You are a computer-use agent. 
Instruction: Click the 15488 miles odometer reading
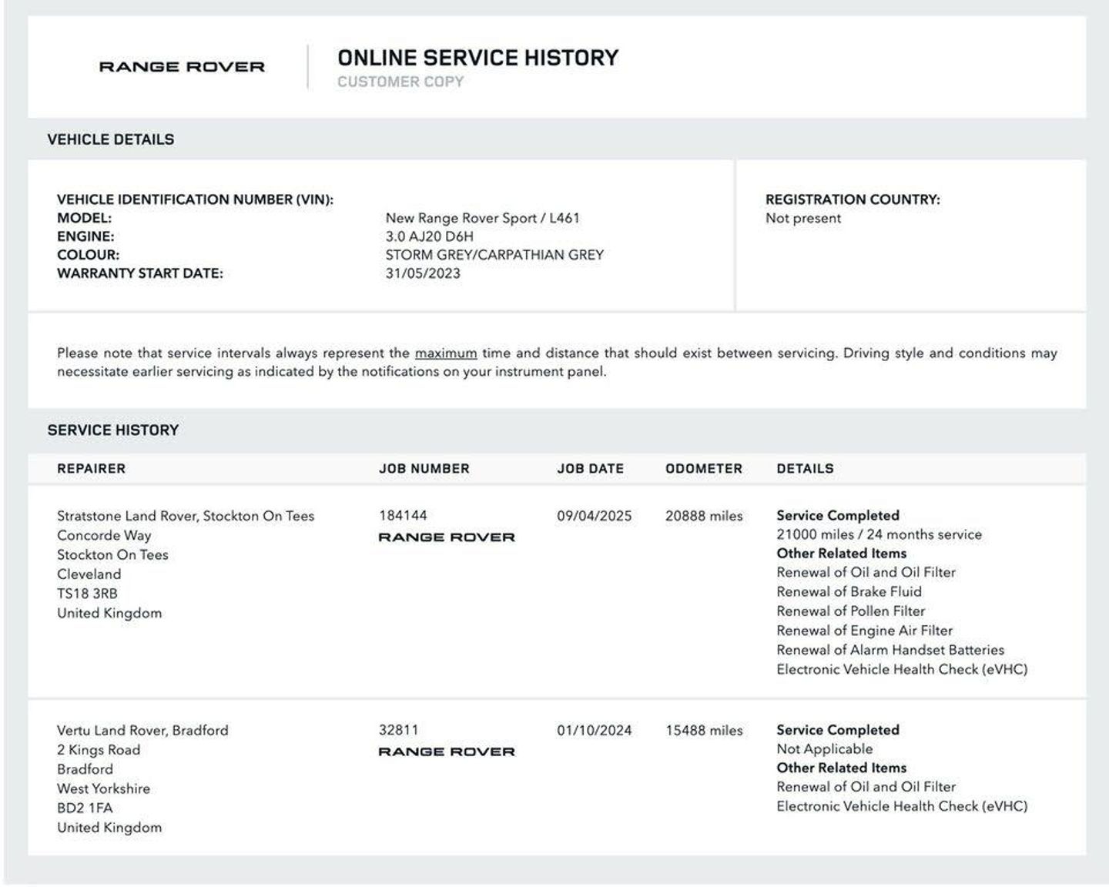coord(704,730)
